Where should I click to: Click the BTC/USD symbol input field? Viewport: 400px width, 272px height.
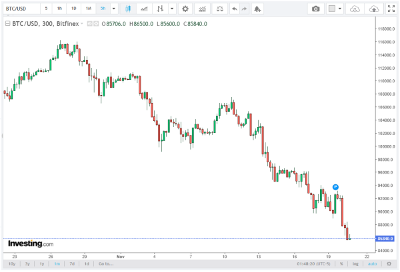click(21, 9)
